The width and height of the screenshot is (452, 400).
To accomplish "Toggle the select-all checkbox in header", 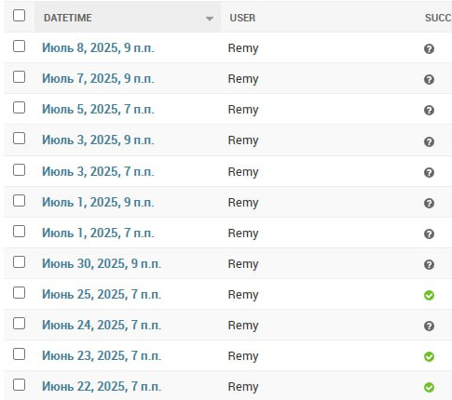I will (x=19, y=15).
